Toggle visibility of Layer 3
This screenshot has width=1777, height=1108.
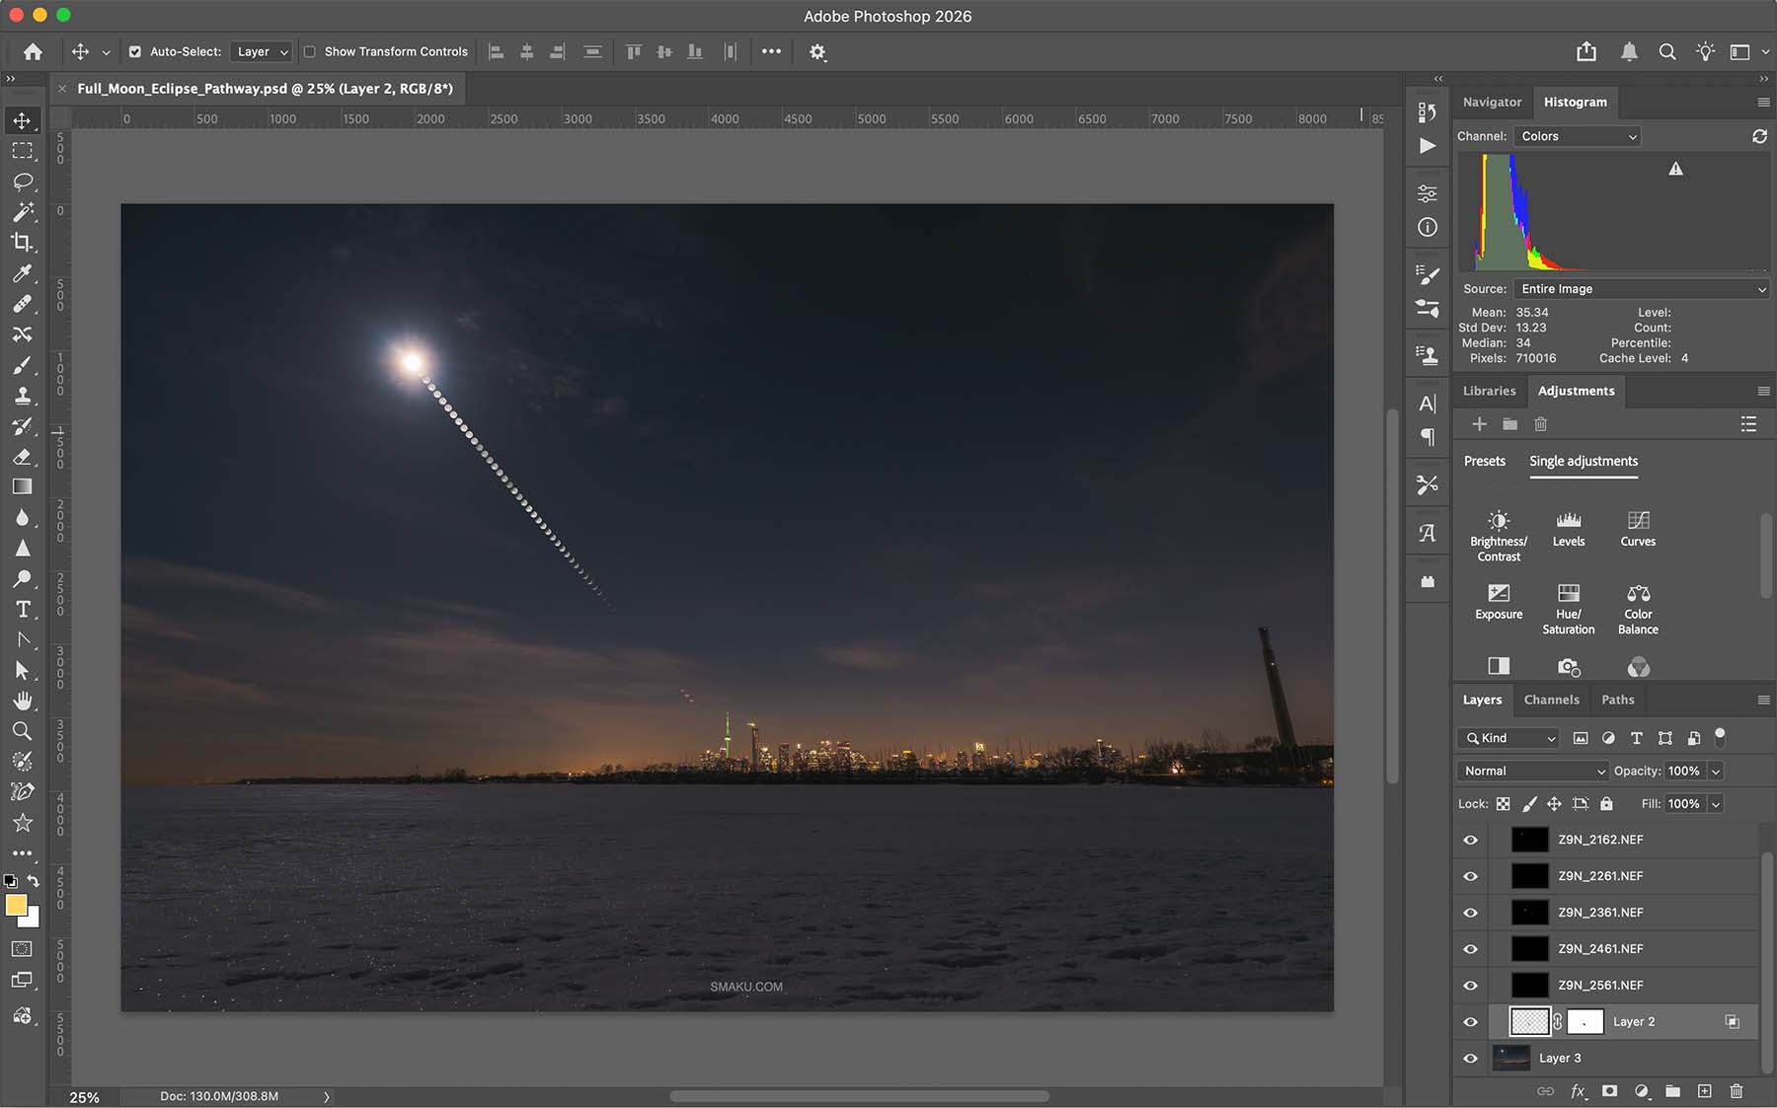pyautogui.click(x=1470, y=1058)
